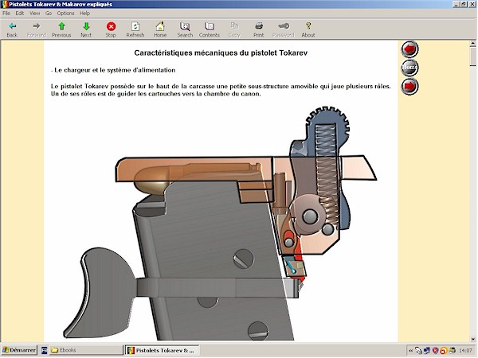Open the File menu
Viewport: 478px width, 358px height.
pyautogui.click(x=6, y=13)
